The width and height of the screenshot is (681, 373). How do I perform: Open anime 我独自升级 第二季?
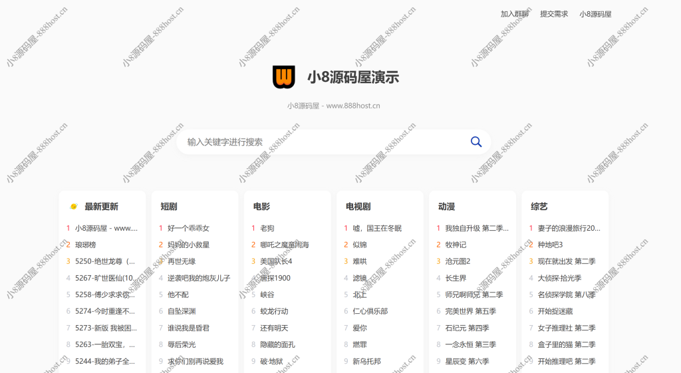(x=477, y=228)
